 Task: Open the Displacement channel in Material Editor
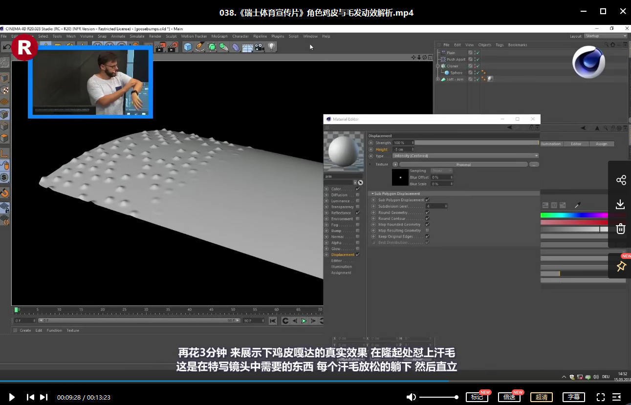344,254
